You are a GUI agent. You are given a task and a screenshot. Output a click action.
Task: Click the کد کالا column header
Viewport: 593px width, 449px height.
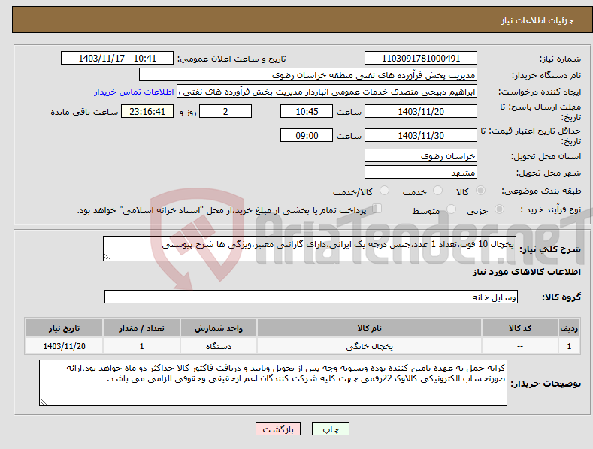pos(520,328)
